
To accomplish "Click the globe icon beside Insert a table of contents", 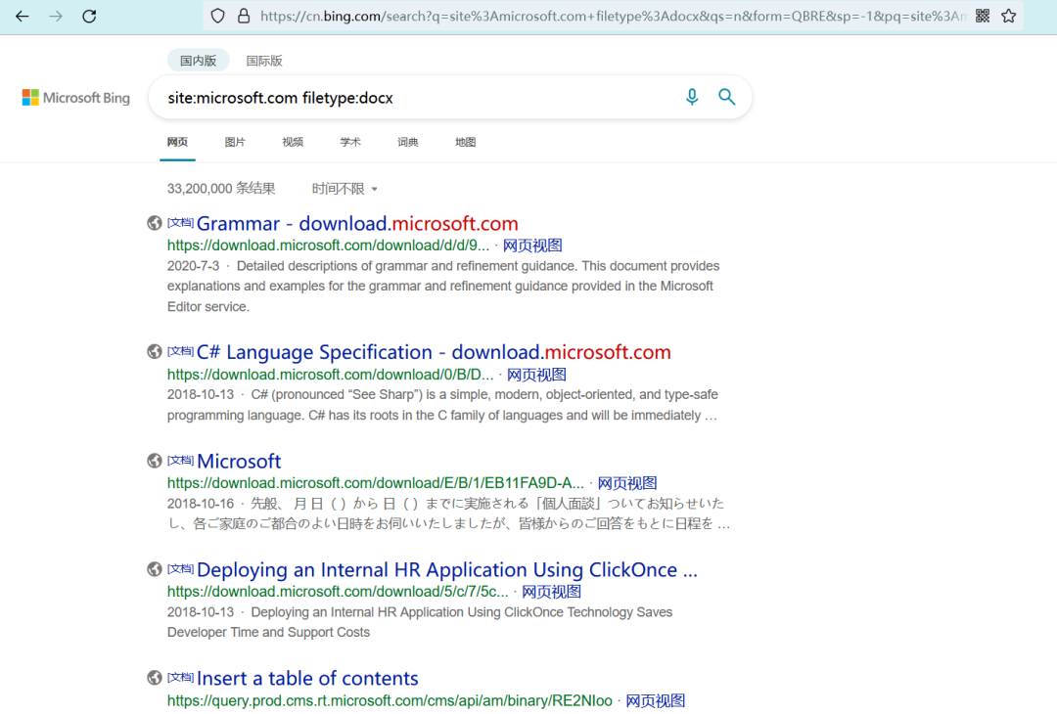I will [x=155, y=678].
